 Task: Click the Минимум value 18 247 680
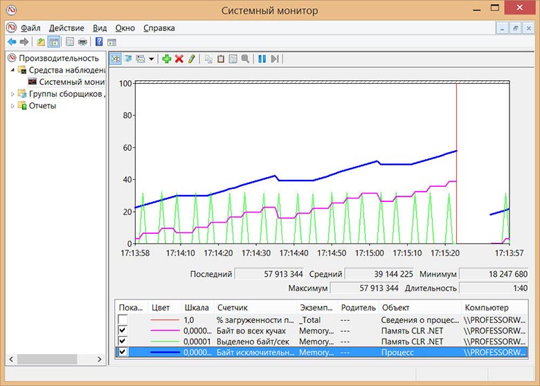494,274
